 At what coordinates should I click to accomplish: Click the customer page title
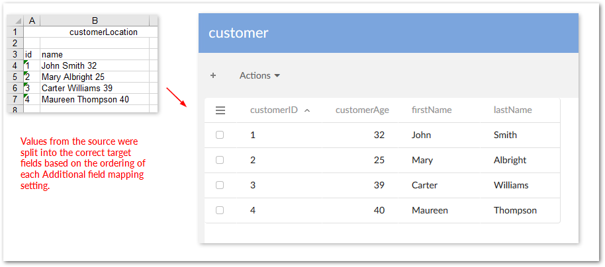pos(238,33)
